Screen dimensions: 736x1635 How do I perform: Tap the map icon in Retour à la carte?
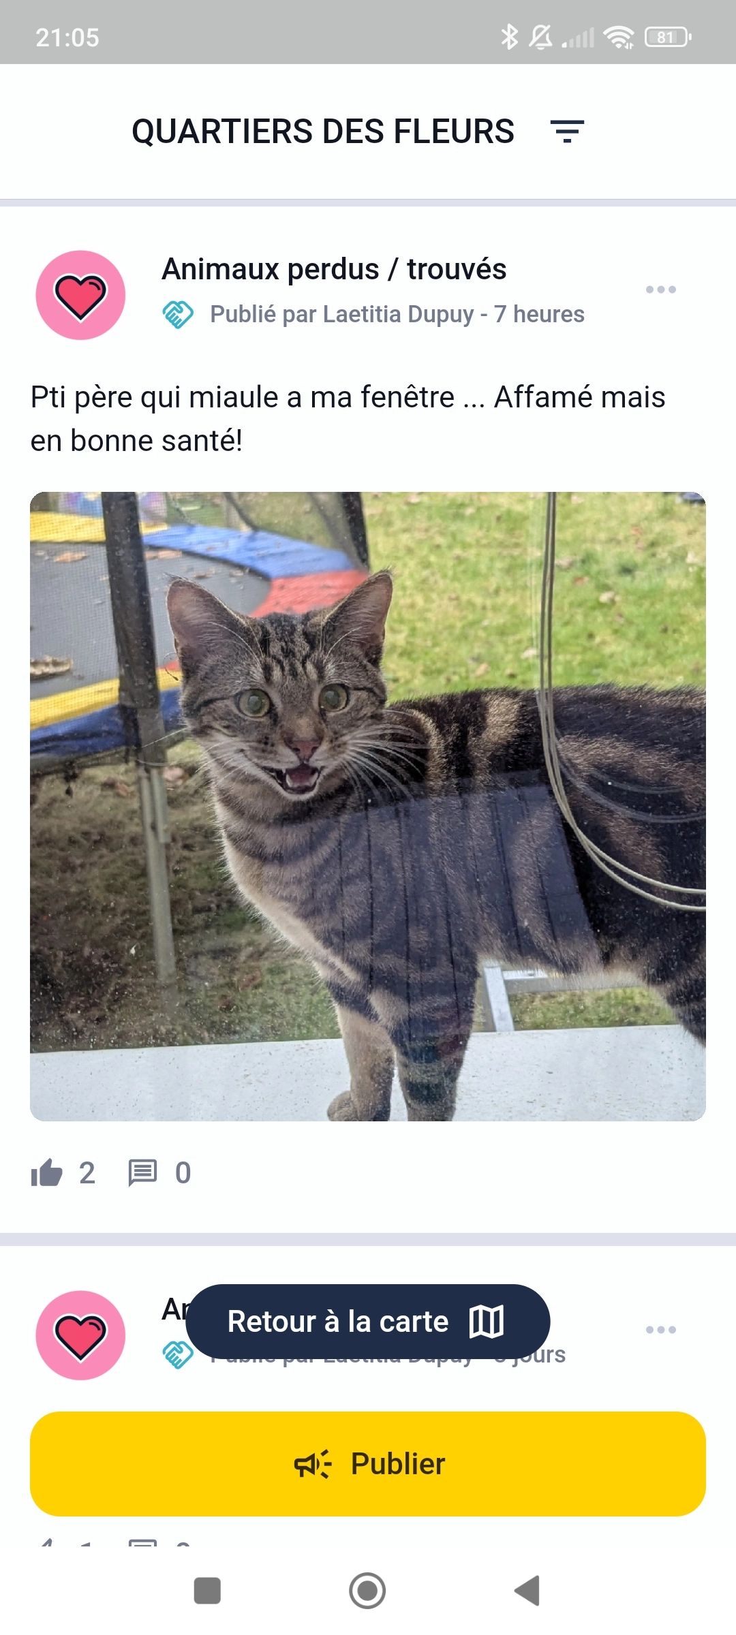487,1322
